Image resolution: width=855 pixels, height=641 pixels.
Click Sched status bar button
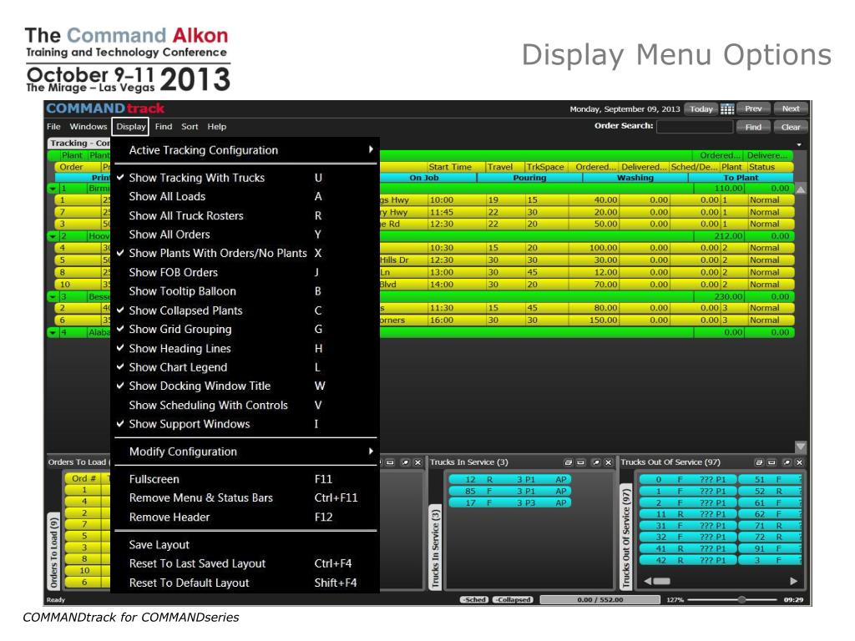[474, 599]
